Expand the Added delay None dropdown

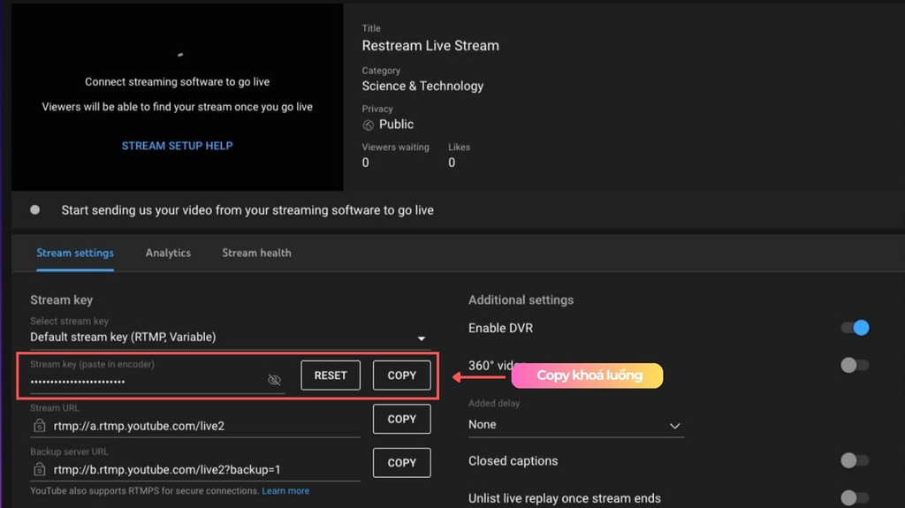575,425
